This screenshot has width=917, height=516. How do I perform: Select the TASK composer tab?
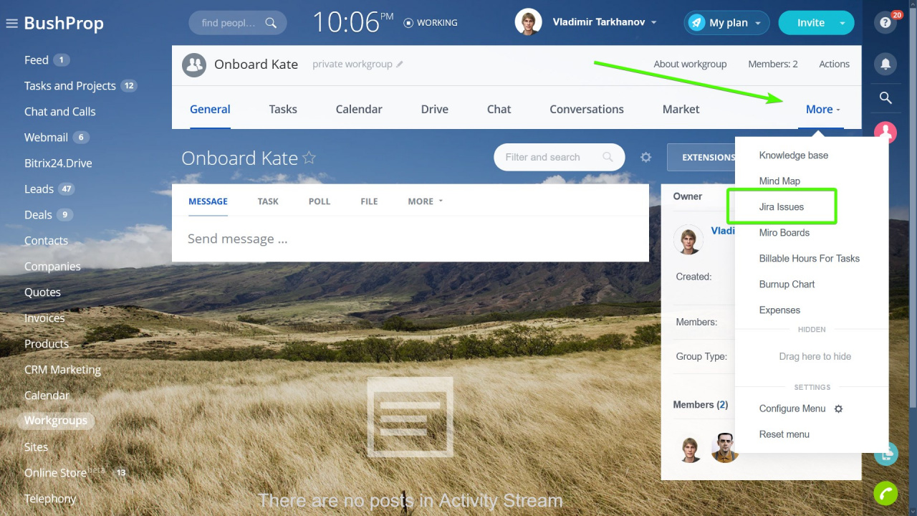click(x=268, y=201)
